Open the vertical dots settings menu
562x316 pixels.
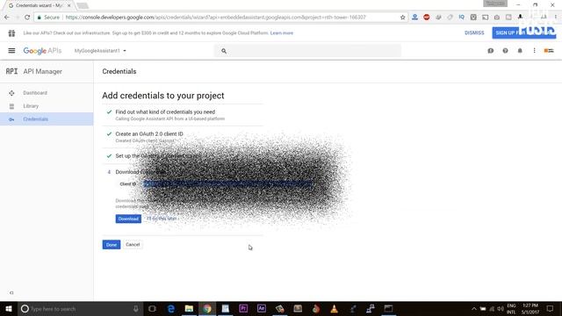(x=535, y=51)
